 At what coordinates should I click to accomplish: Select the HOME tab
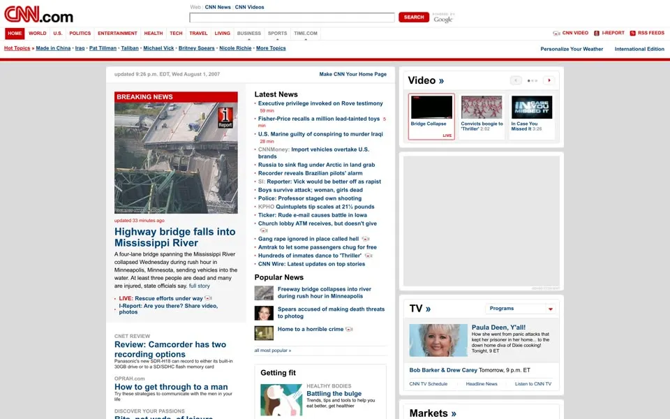(x=15, y=34)
